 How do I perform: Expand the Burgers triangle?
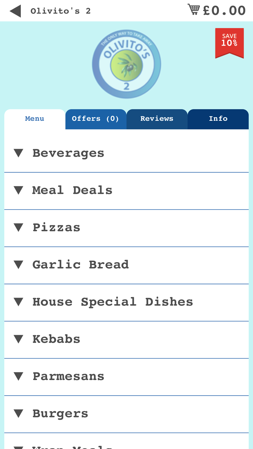click(x=18, y=413)
